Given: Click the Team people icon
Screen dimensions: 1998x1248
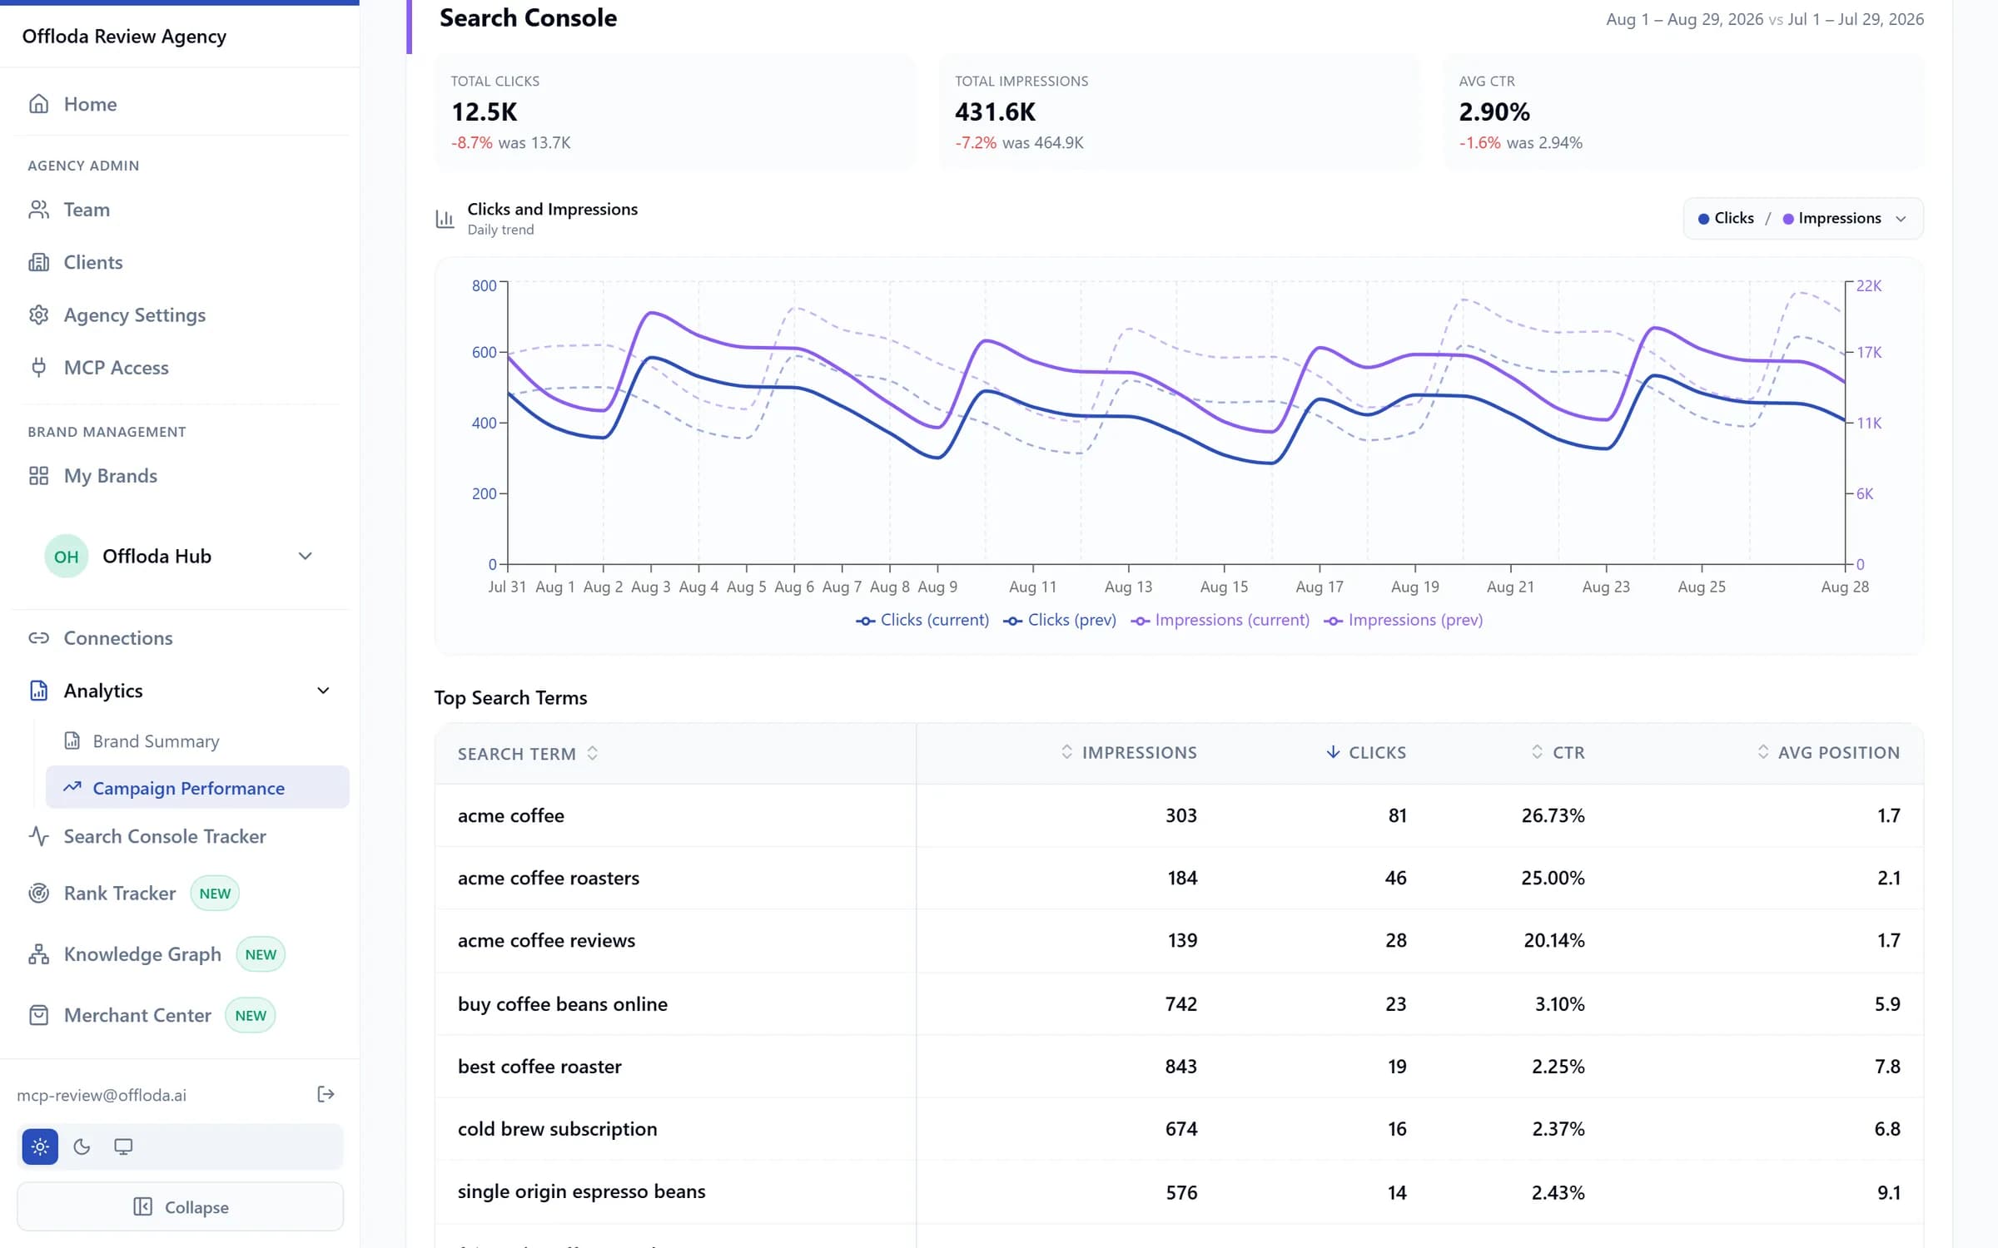Looking at the screenshot, I should [x=38, y=210].
